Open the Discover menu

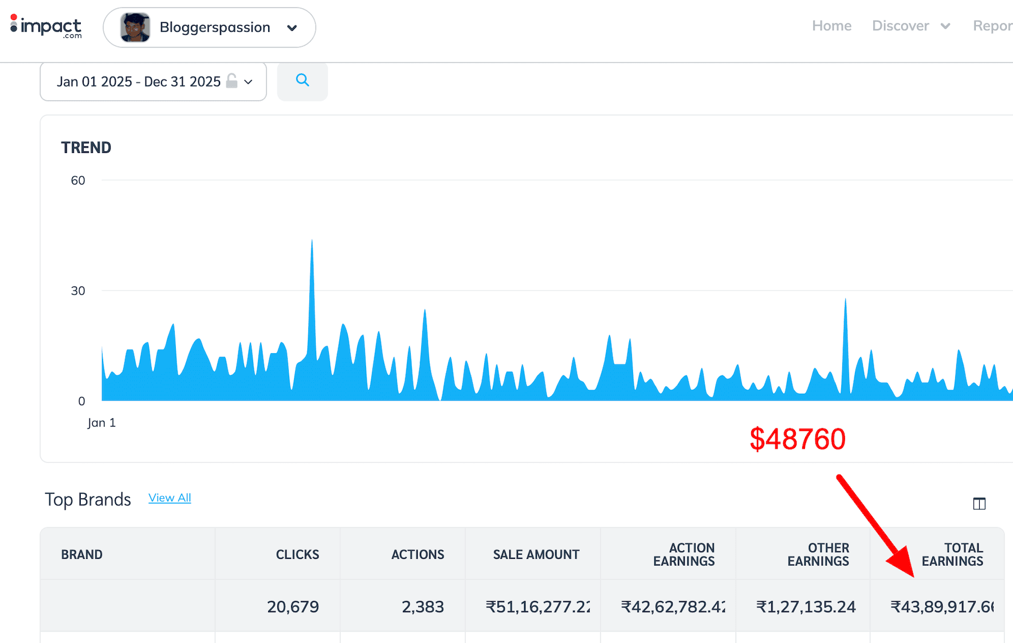coord(900,26)
